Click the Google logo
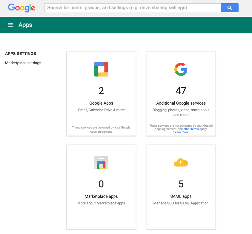This screenshot has width=252, height=234. coord(21,8)
